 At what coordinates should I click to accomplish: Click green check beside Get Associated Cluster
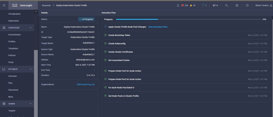(105, 60)
